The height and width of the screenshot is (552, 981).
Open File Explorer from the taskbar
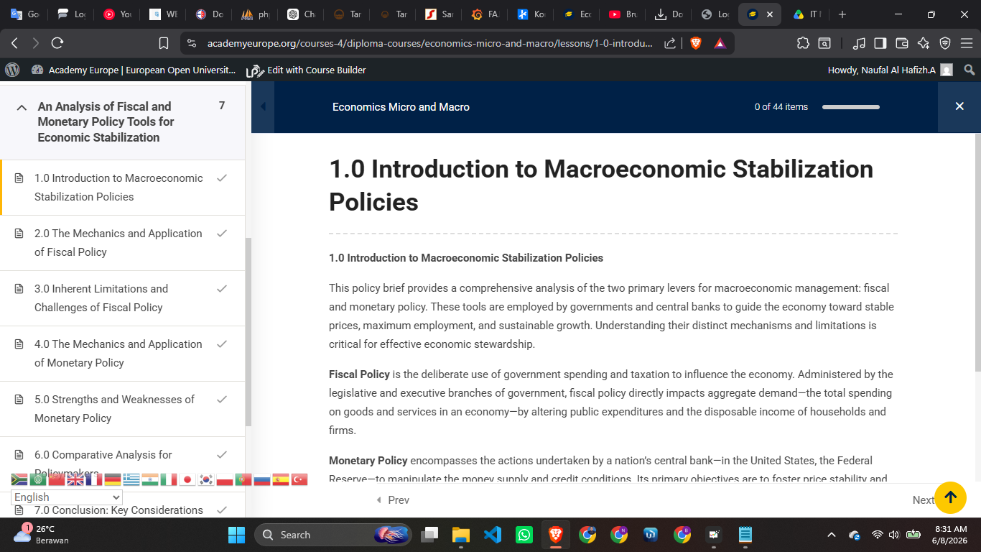(460, 535)
